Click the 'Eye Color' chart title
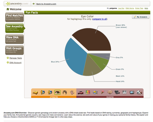Viewport: 153px width, 122px height. pos(87,16)
